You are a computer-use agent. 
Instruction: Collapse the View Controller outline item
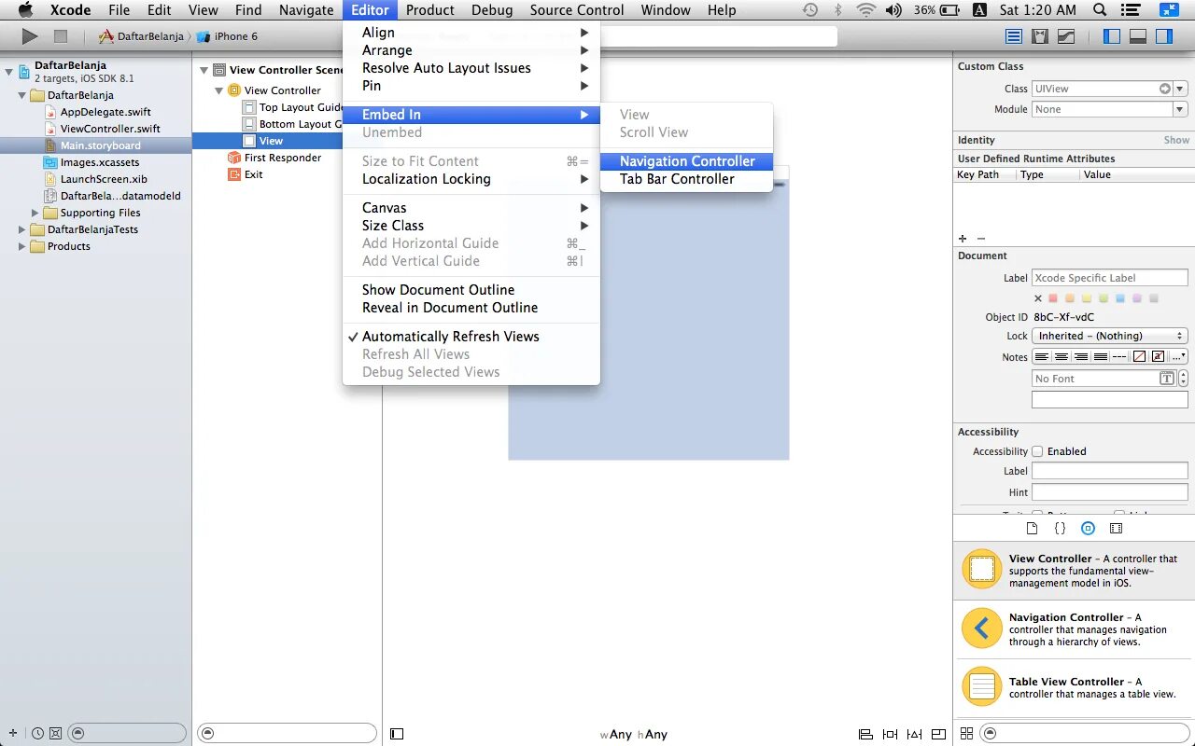click(x=218, y=90)
